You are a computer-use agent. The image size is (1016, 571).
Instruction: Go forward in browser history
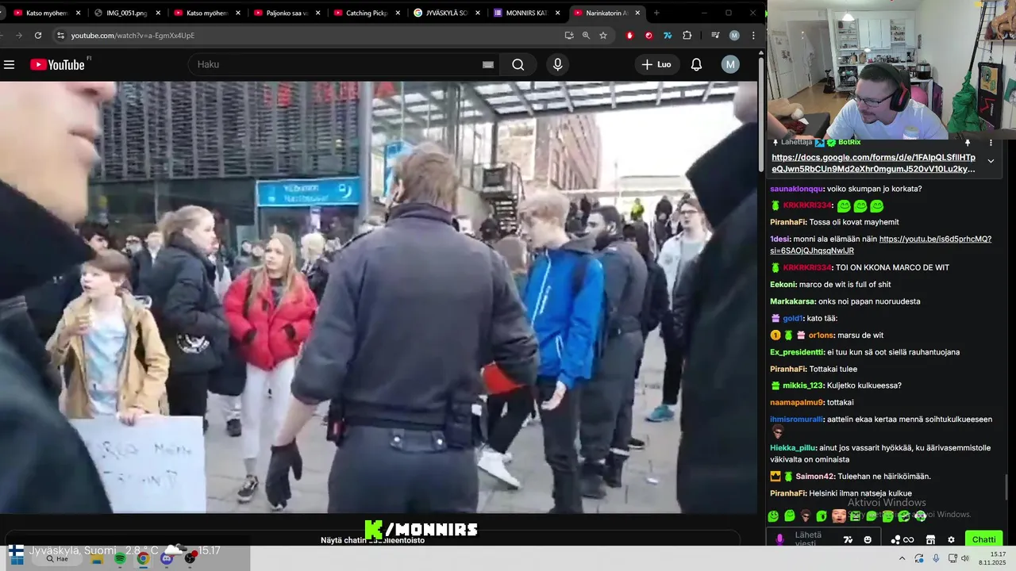coord(17,35)
